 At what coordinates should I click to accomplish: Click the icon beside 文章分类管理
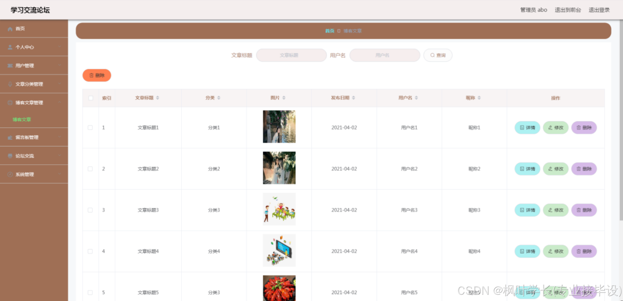coord(10,84)
